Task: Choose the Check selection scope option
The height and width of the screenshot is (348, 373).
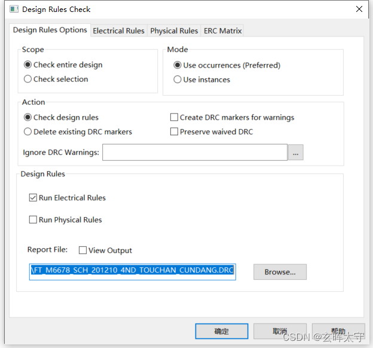Action: tap(28, 79)
